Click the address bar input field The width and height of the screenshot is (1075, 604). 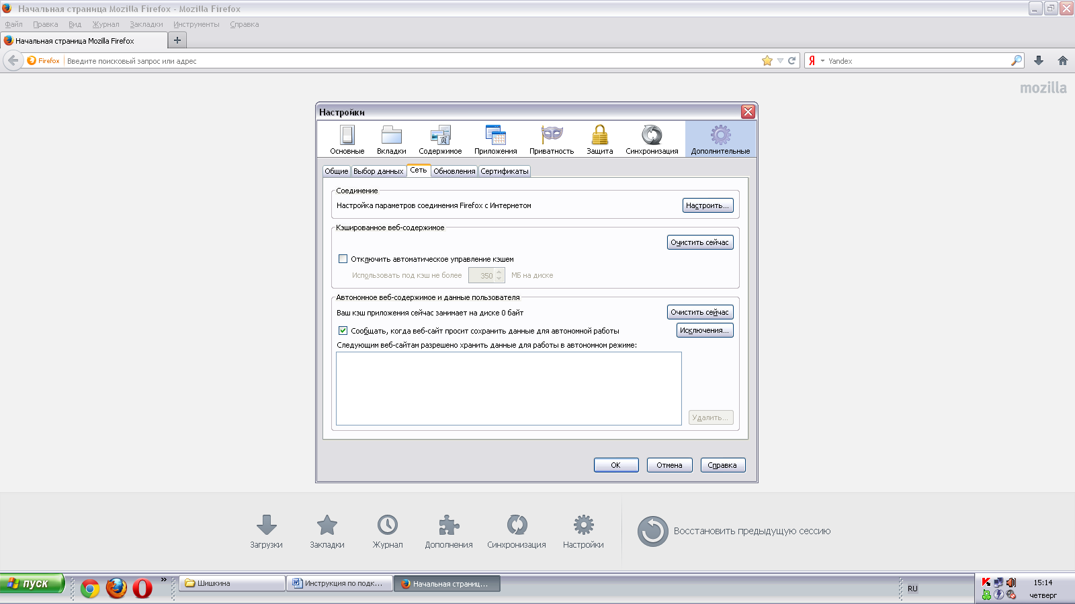411,60
